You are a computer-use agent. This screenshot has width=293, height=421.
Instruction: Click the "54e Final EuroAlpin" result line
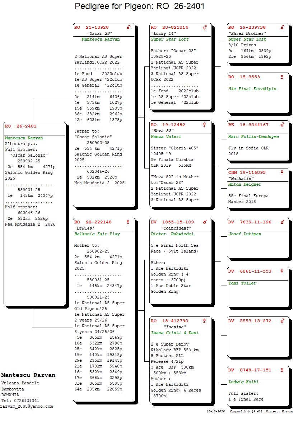(x=252, y=89)
